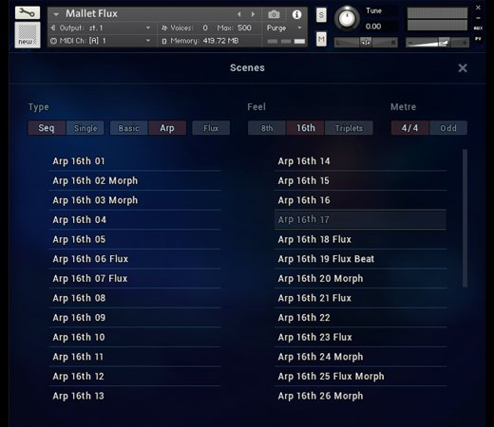Image resolution: width=494 pixels, height=427 pixels.
Task: Load scene Arp 16th 12
Action: [135, 377]
